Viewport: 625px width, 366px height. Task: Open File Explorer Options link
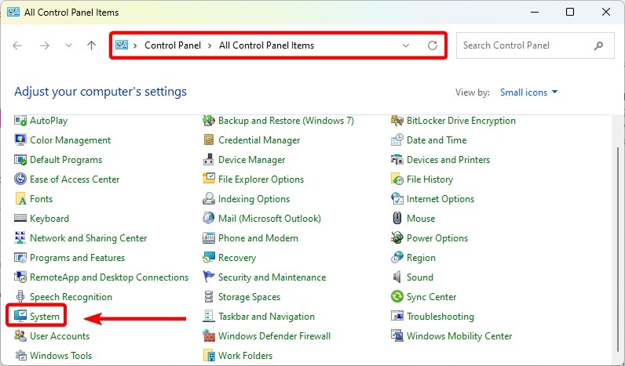[261, 179]
